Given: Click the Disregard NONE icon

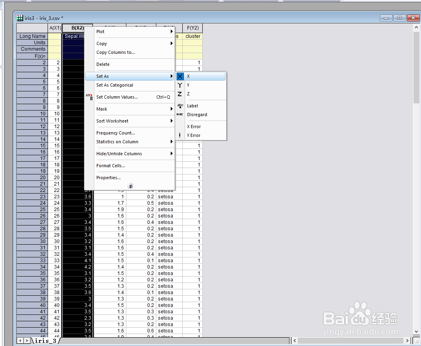Looking at the screenshot, I should point(180,115).
